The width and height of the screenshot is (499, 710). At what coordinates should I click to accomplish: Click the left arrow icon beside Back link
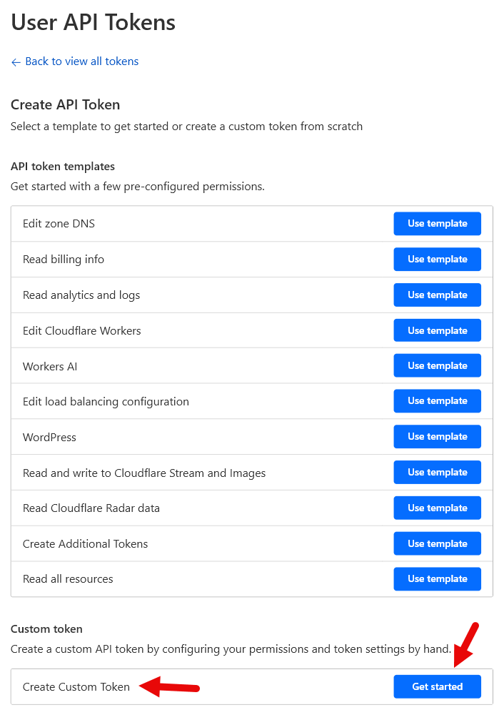(16, 62)
